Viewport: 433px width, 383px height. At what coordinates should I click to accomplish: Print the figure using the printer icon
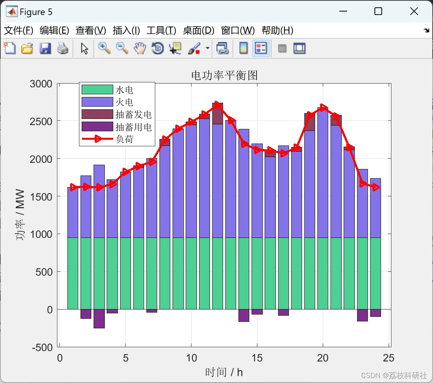(x=63, y=48)
